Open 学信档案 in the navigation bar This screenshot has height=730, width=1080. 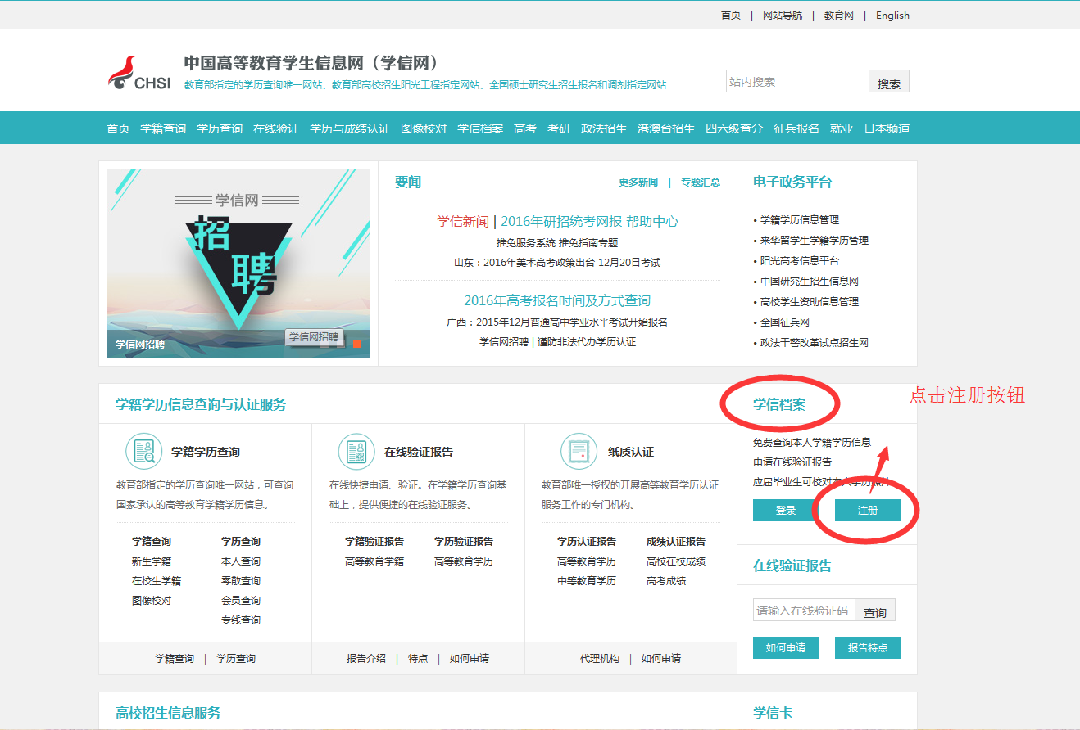coord(480,128)
